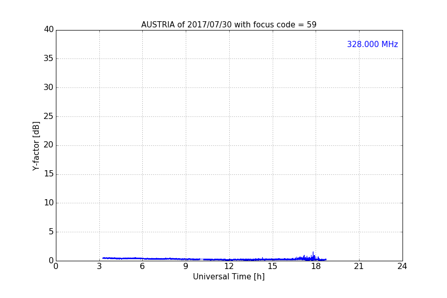This screenshot has height=298, width=447.
Task: Click the Universal Time [h] axis label
Action: (229, 277)
